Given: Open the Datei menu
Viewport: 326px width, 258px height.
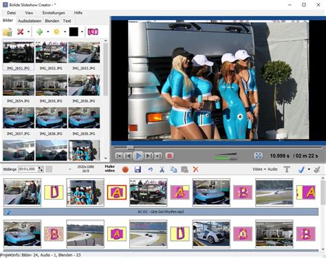Looking at the screenshot, I should 12,13.
